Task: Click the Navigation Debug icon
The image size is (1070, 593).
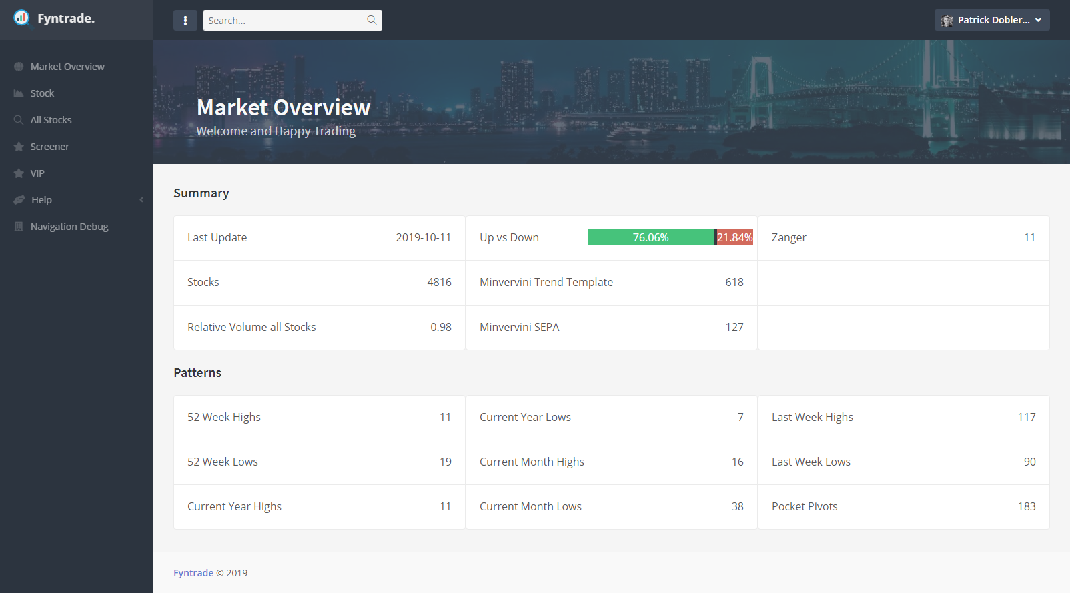Action: click(x=19, y=227)
